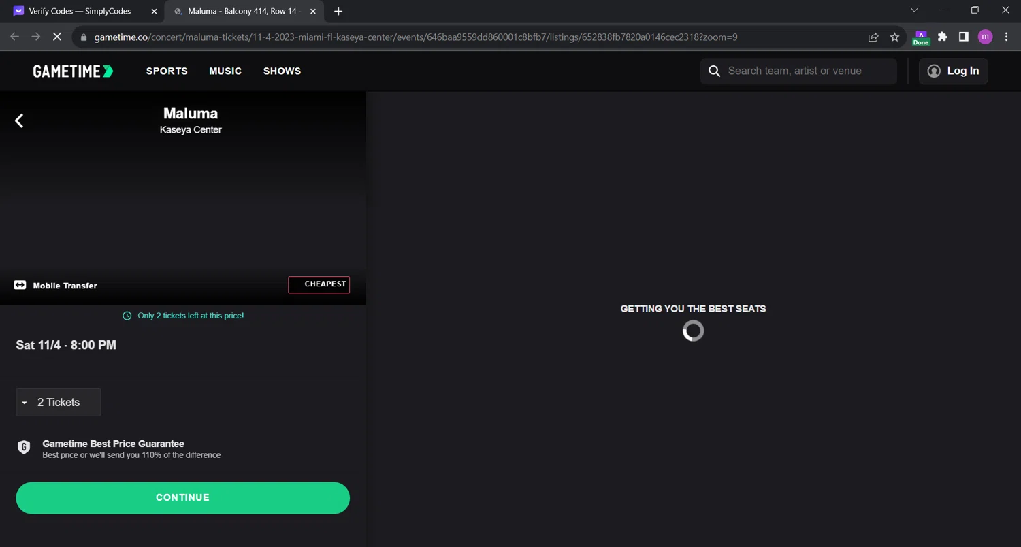The width and height of the screenshot is (1021, 547).
Task: Open a new browser tab
Action: point(338,11)
